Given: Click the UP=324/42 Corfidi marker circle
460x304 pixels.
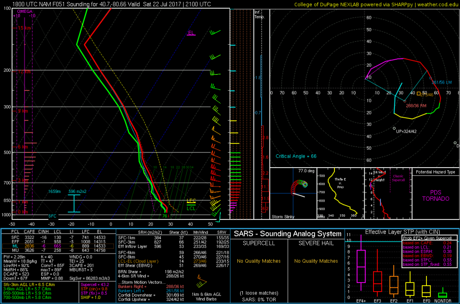Looking at the screenshot, I should (394, 128).
